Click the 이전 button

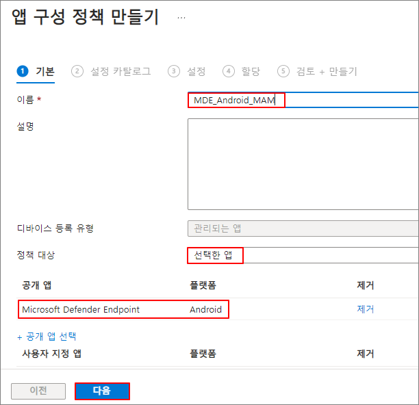[38, 391]
